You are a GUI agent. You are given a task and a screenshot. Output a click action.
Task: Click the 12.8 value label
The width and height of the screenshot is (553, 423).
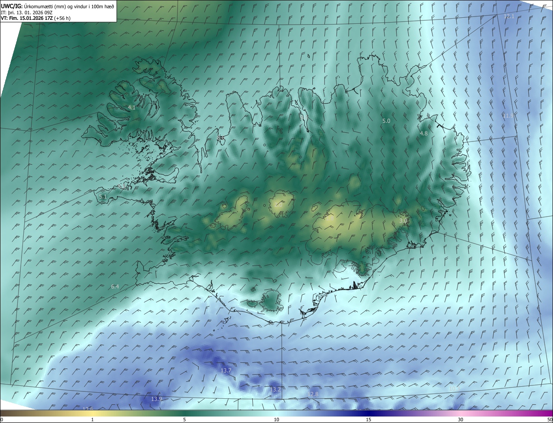pos(313,394)
